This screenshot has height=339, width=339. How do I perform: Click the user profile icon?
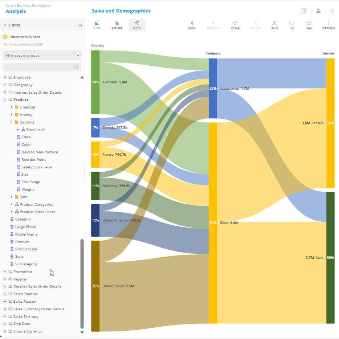coord(318,11)
